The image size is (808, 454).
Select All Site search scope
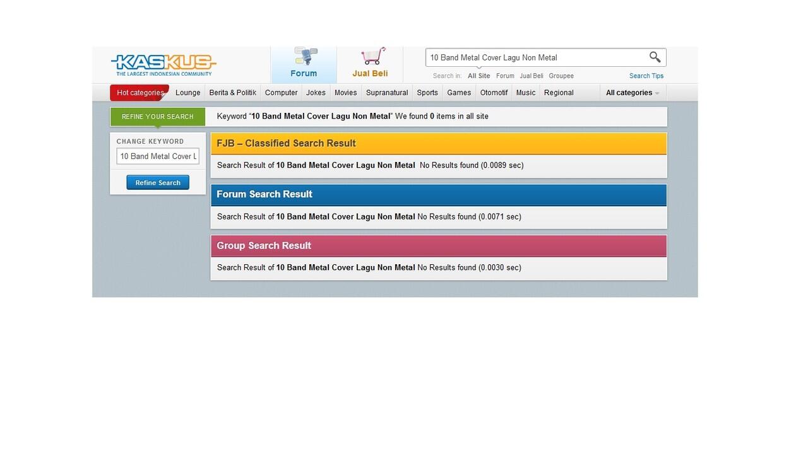(x=478, y=76)
